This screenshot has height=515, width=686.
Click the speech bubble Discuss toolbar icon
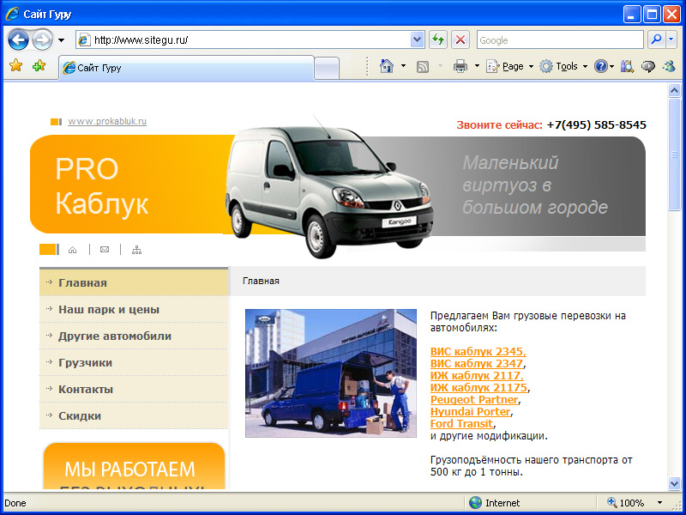coord(648,67)
